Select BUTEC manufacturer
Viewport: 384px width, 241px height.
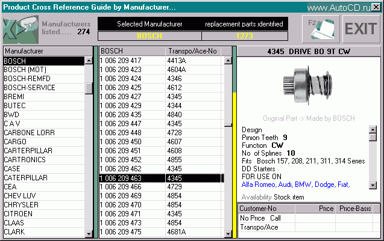44,106
